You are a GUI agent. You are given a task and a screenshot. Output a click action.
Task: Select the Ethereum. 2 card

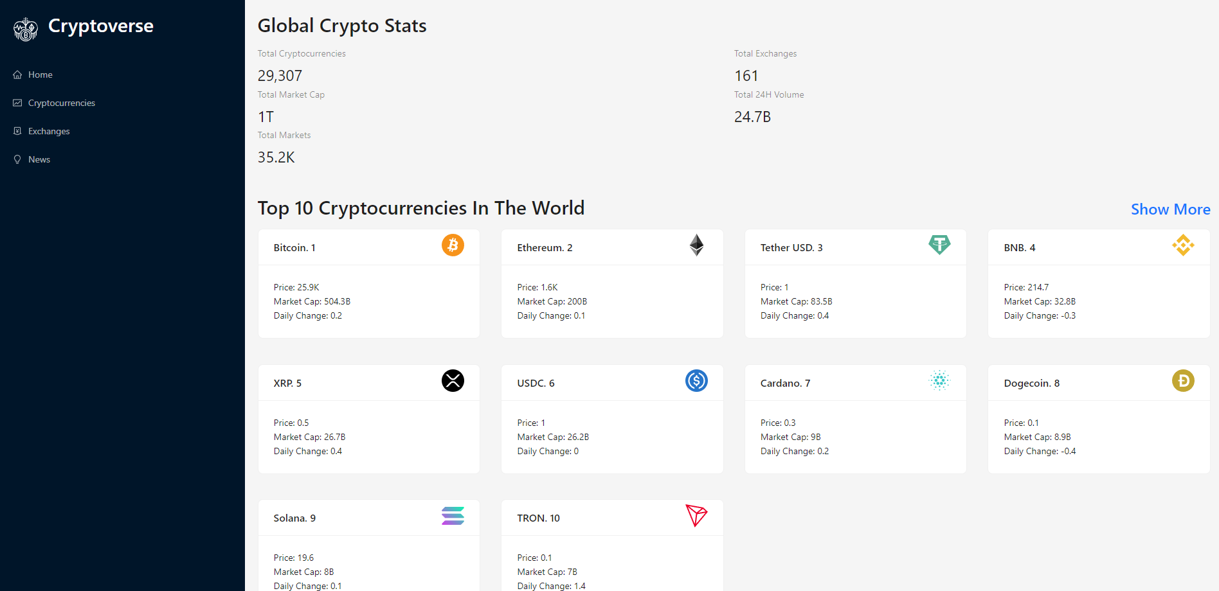tap(611, 283)
